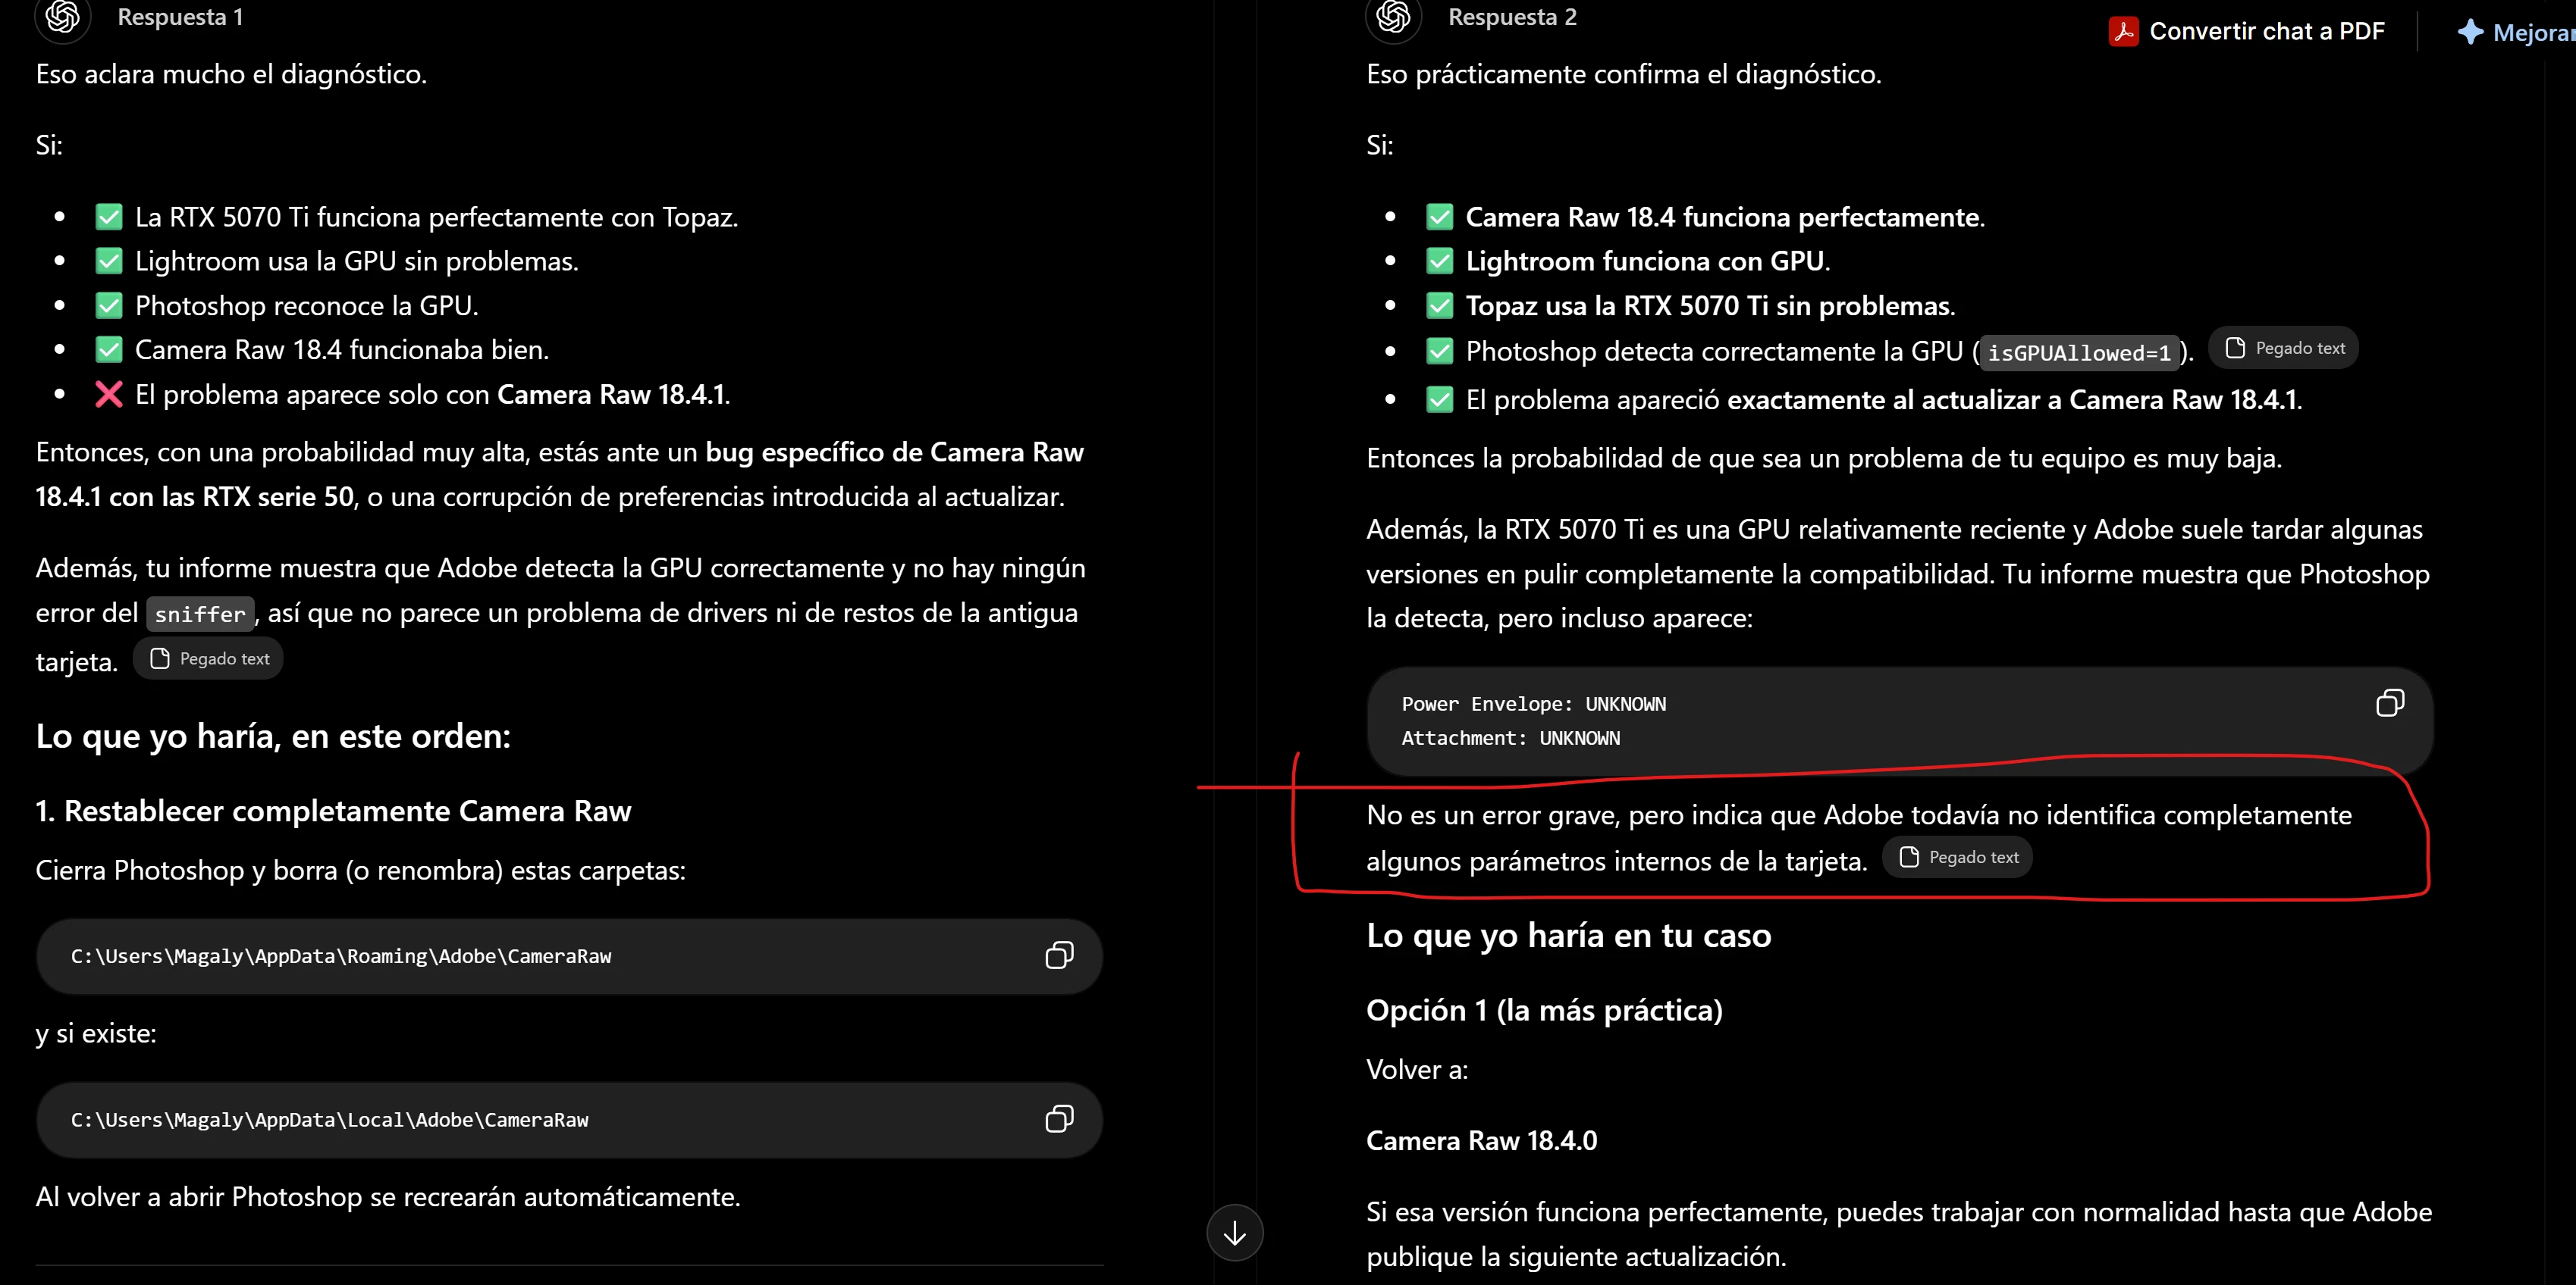Click the PDF icon in top bar
This screenshot has width=2576, height=1285.
click(2123, 32)
